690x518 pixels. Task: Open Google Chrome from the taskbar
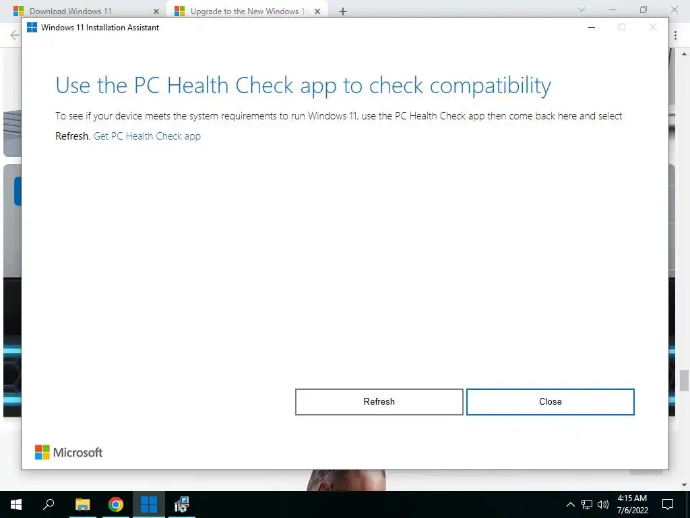pos(116,505)
